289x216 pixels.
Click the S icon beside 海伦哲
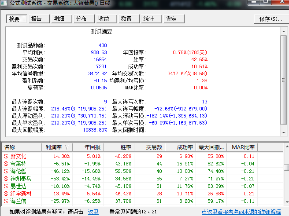click(6, 171)
